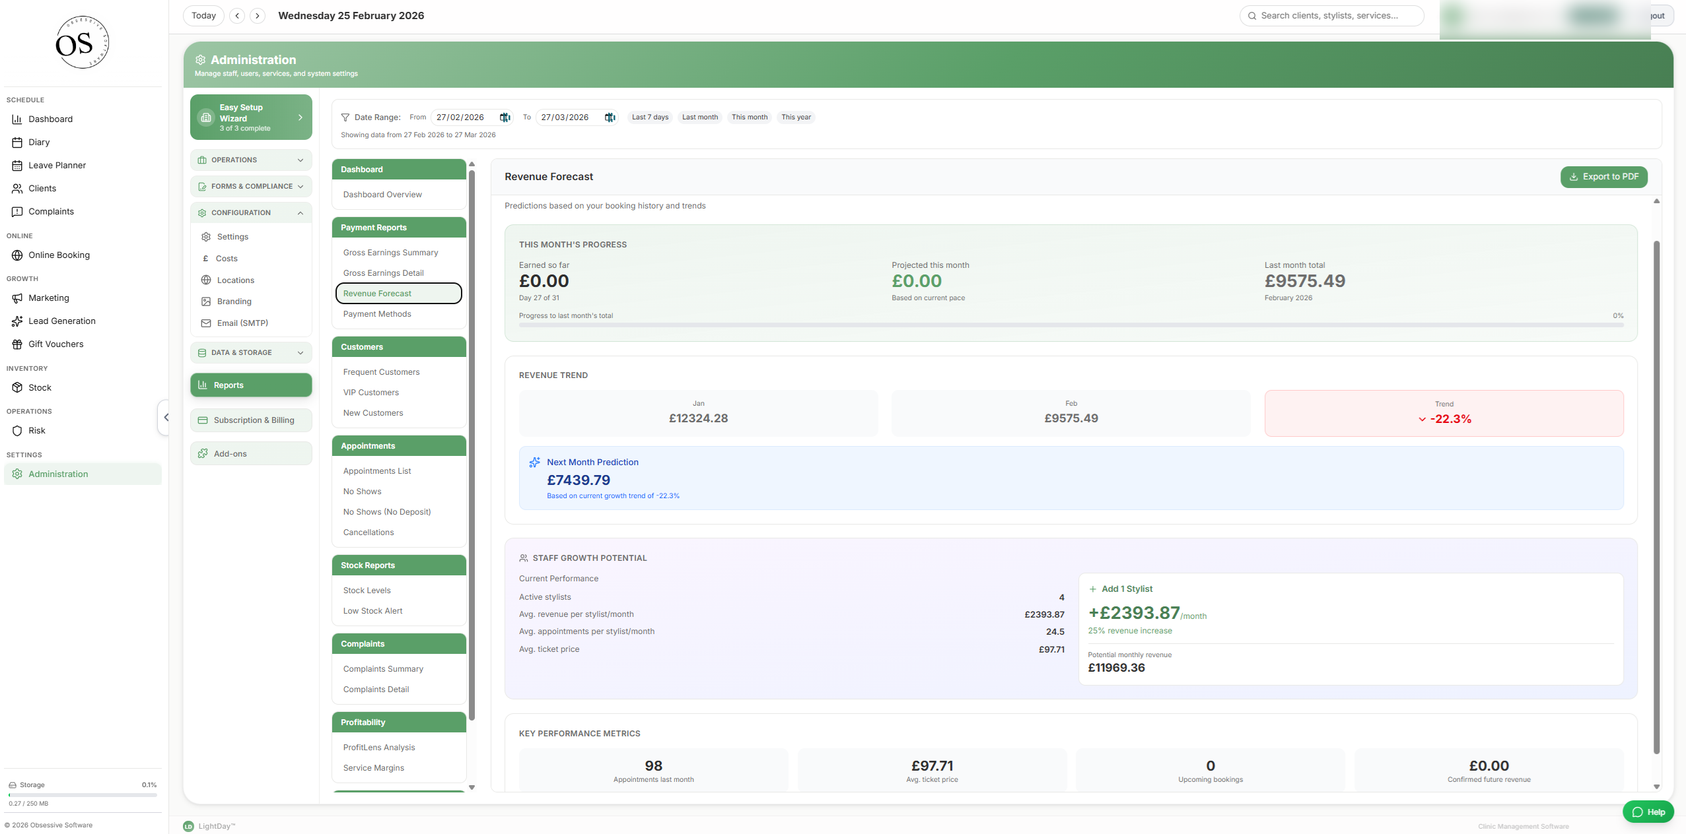
Task: Click the Subscription & Billing card icon
Action: tap(203, 420)
